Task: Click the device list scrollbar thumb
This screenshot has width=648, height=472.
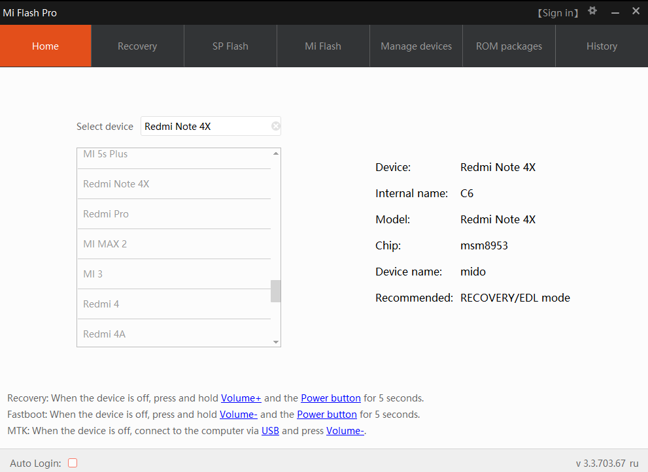Action: [275, 291]
